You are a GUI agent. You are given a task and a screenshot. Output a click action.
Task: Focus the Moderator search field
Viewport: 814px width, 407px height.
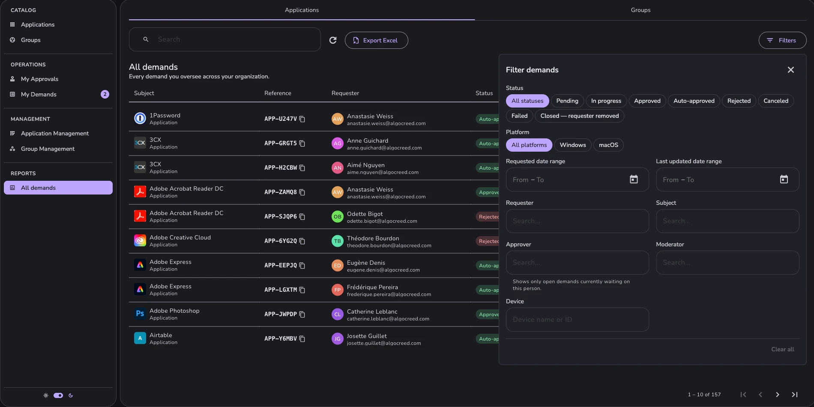727,263
